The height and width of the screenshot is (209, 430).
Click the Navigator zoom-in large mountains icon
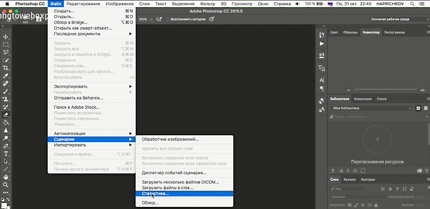[x=422, y=89]
